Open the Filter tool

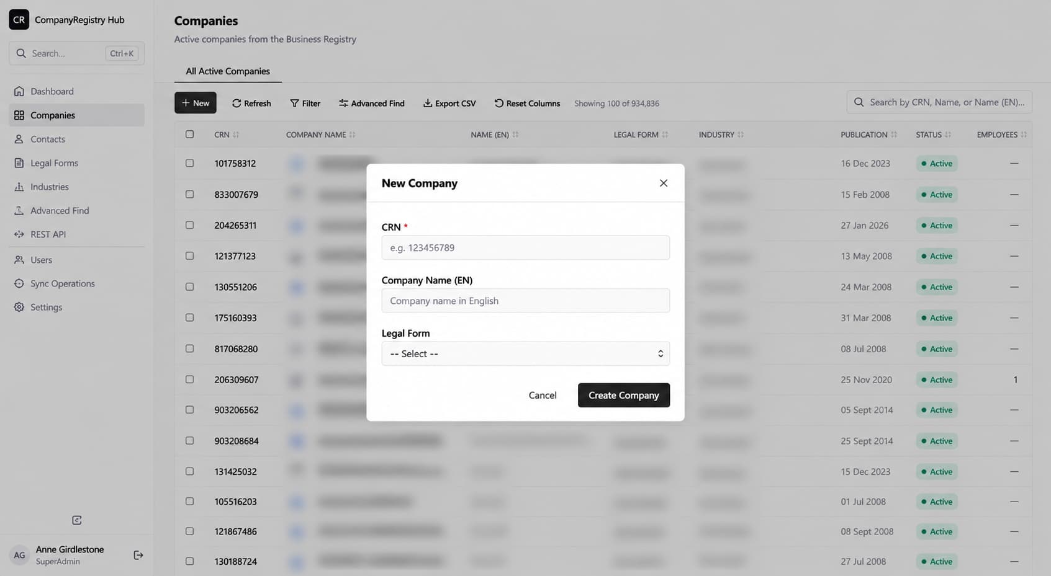305,103
